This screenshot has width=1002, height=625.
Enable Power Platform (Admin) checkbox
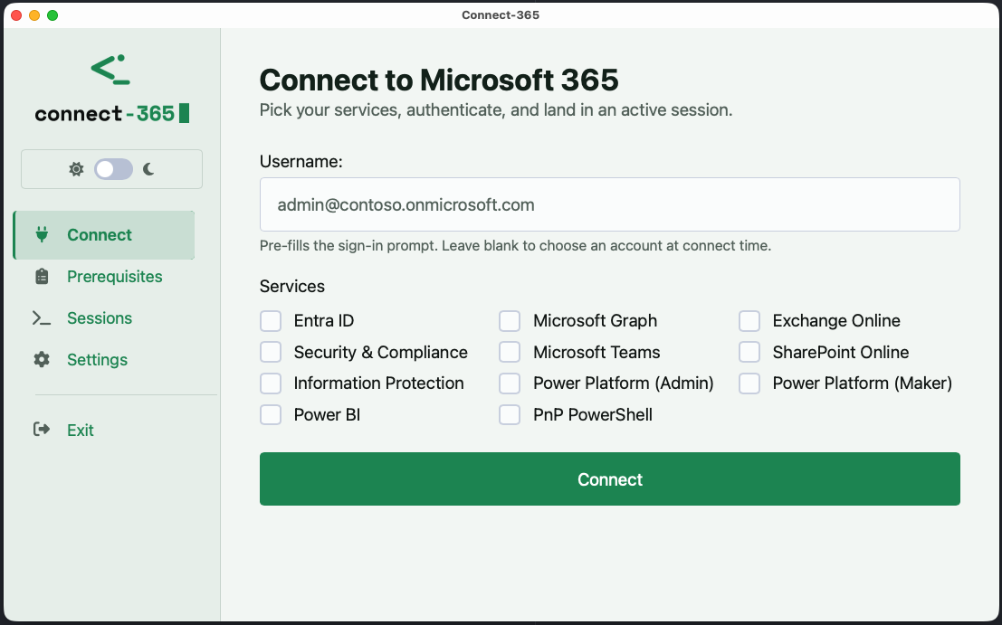point(510,383)
